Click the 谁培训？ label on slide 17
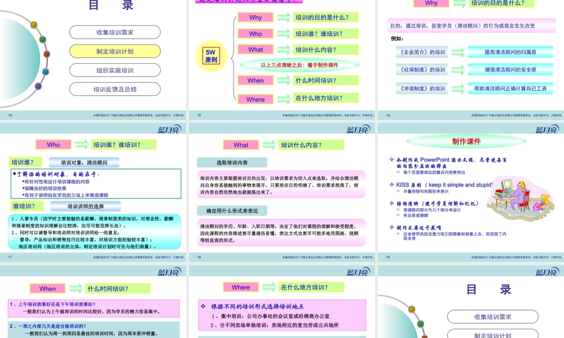 [x=27, y=206]
